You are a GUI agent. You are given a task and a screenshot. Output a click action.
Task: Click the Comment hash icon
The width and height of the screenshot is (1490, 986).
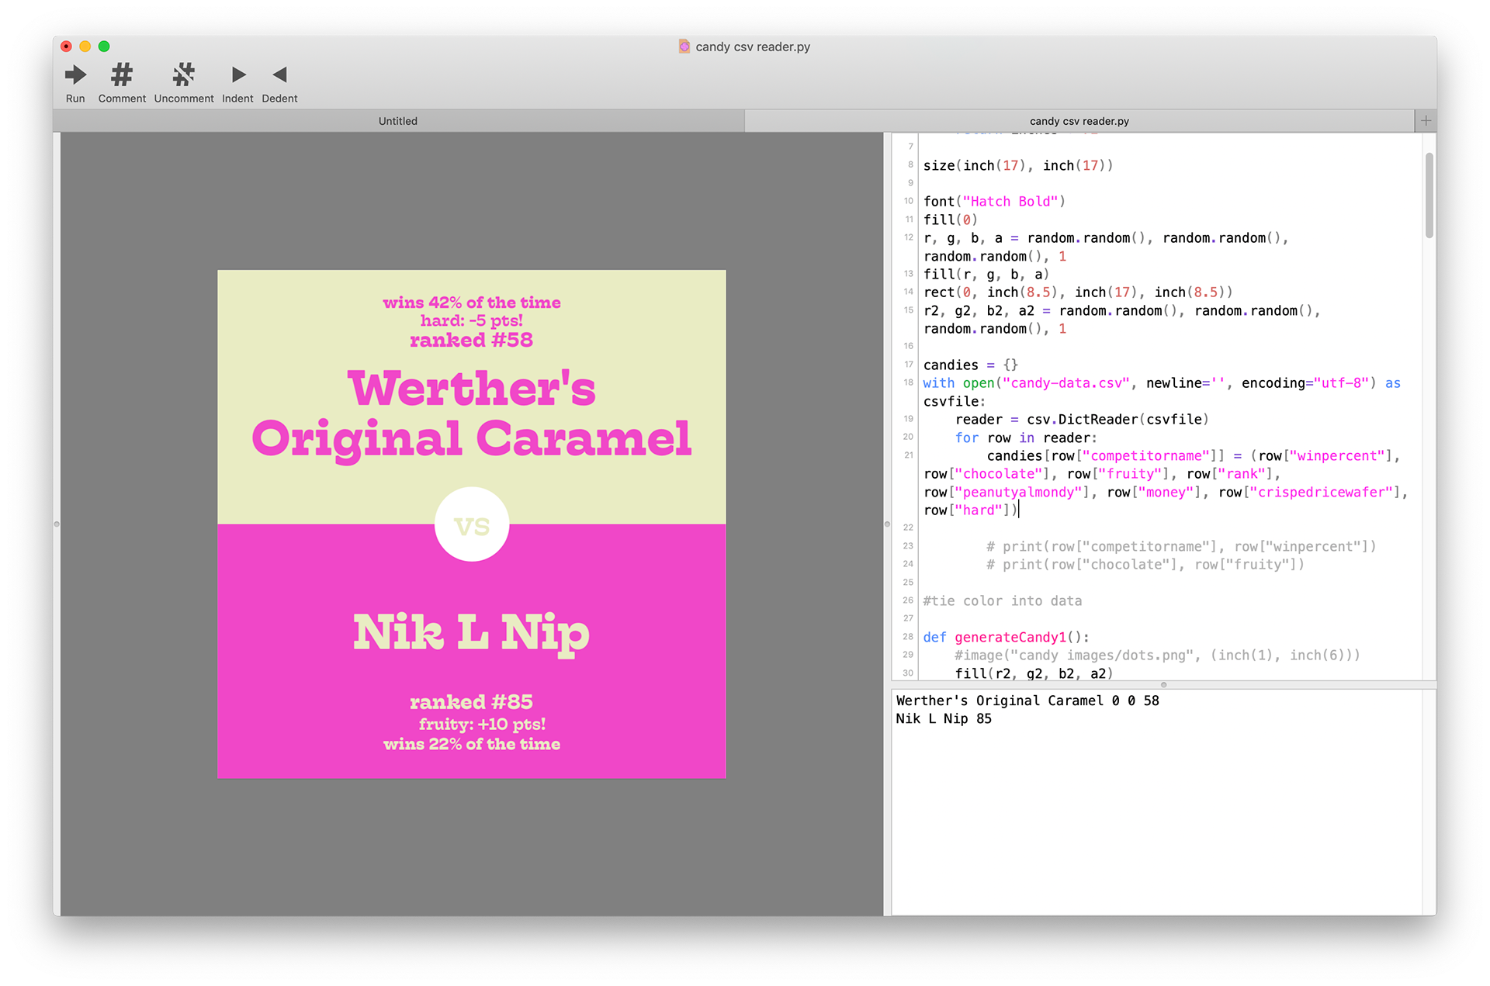pos(122,75)
